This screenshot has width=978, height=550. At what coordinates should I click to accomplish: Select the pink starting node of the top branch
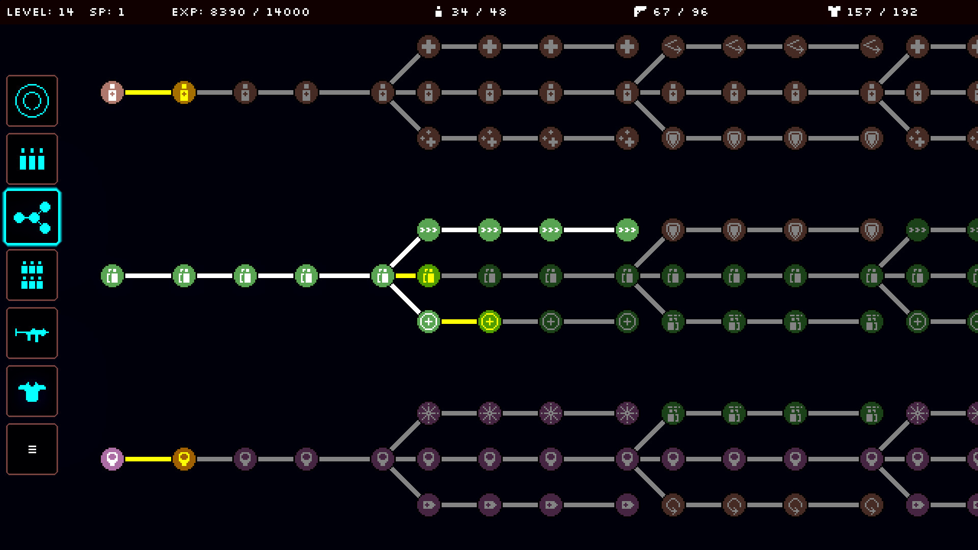coord(113,93)
